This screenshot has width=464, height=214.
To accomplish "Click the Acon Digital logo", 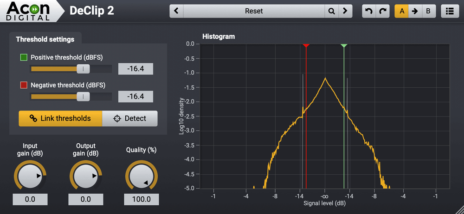I will tap(29, 11).
